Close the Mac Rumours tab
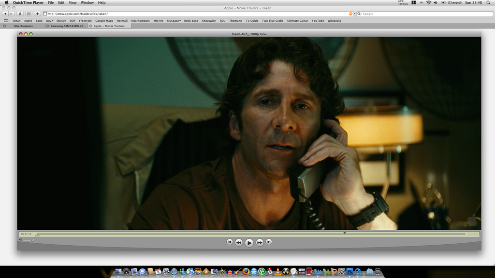 pyautogui.click(x=4, y=26)
